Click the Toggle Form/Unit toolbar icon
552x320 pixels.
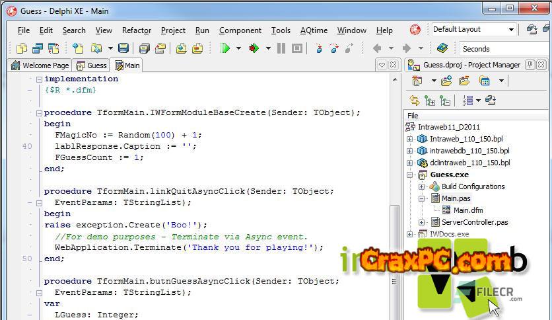(53, 48)
